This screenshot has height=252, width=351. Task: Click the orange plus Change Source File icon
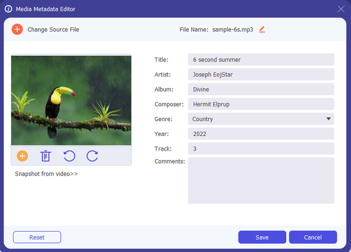(x=17, y=29)
